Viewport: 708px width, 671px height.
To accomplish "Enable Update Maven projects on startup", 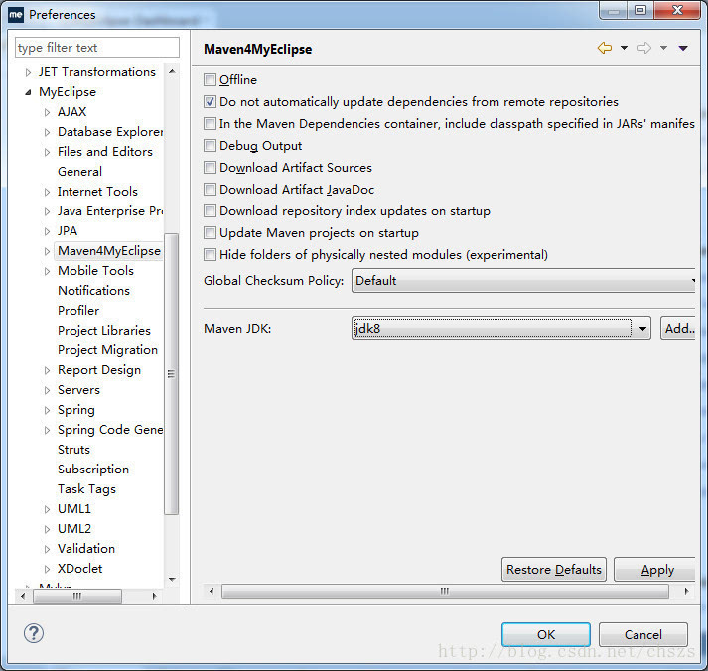I will coord(210,233).
